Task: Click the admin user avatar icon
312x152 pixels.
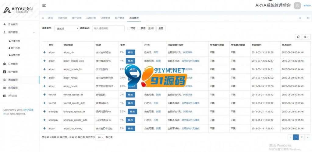Action: (297, 6)
